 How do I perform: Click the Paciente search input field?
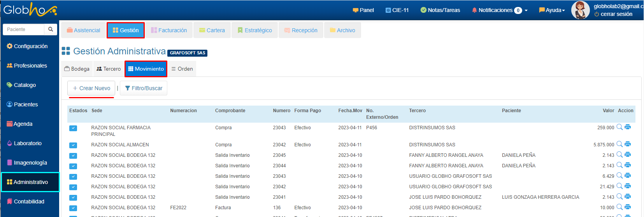pyautogui.click(x=23, y=30)
